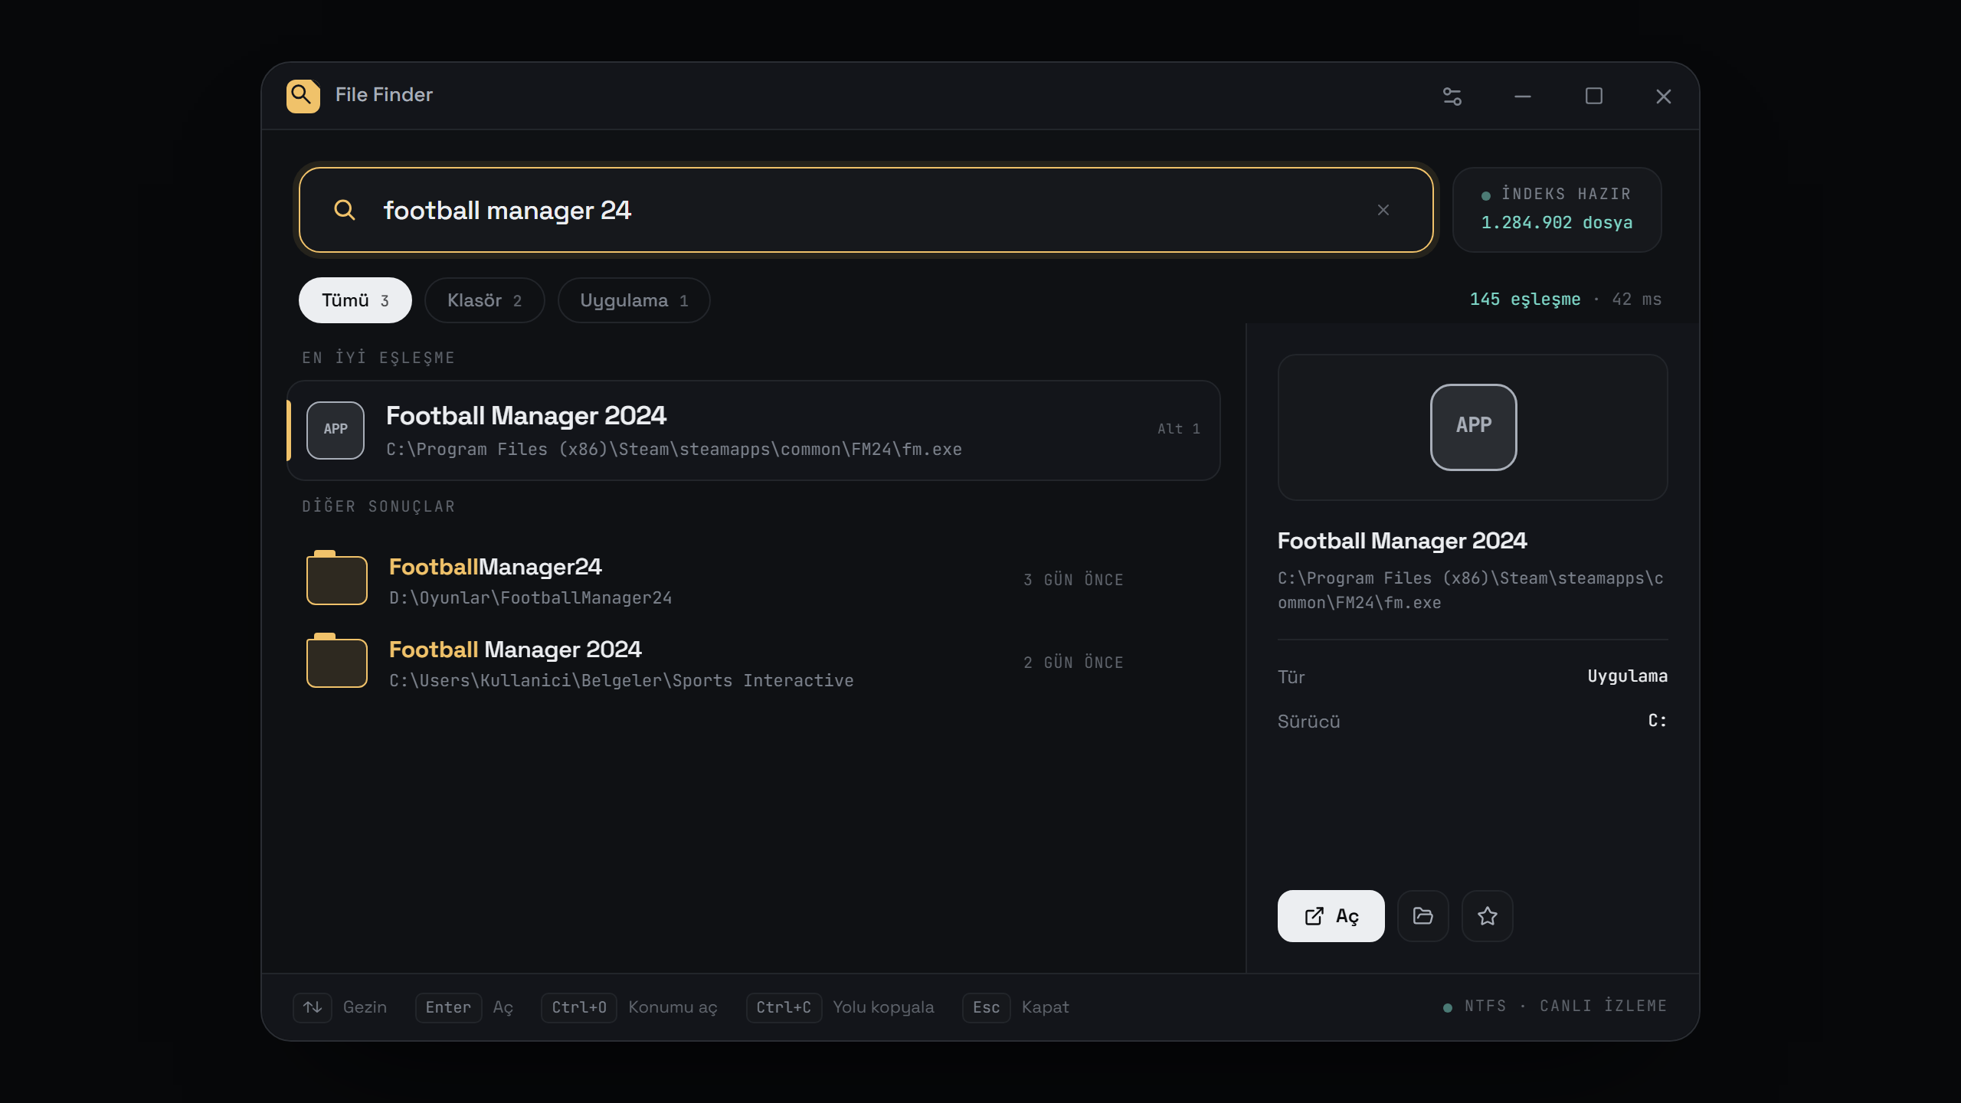1961x1103 pixels.
Task: Select the FootballManager24 folder result
Action: pyautogui.click(x=754, y=580)
